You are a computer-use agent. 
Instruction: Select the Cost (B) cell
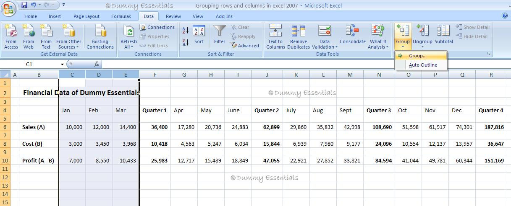click(x=39, y=144)
